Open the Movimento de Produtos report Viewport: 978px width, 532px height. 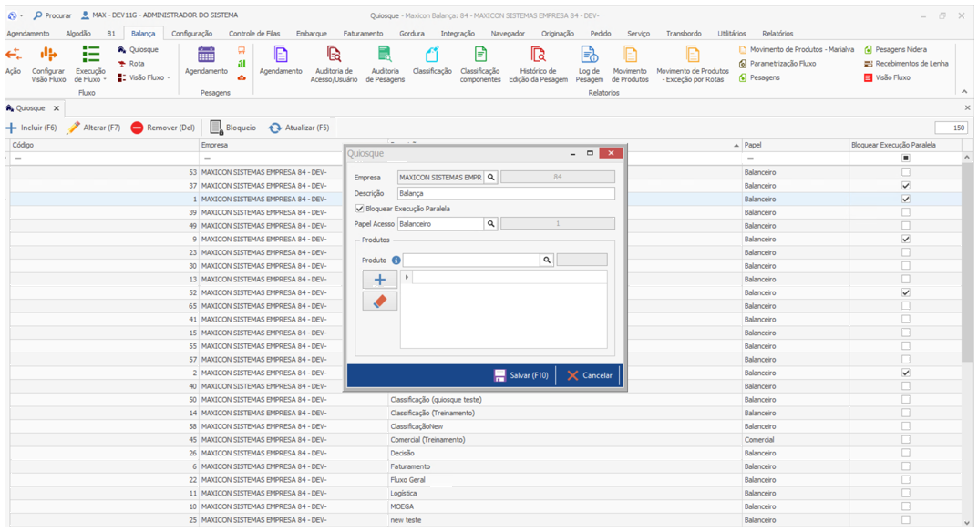pyautogui.click(x=630, y=65)
